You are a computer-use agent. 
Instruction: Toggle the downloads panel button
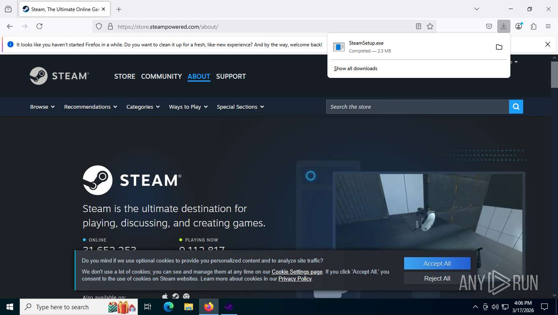click(503, 26)
